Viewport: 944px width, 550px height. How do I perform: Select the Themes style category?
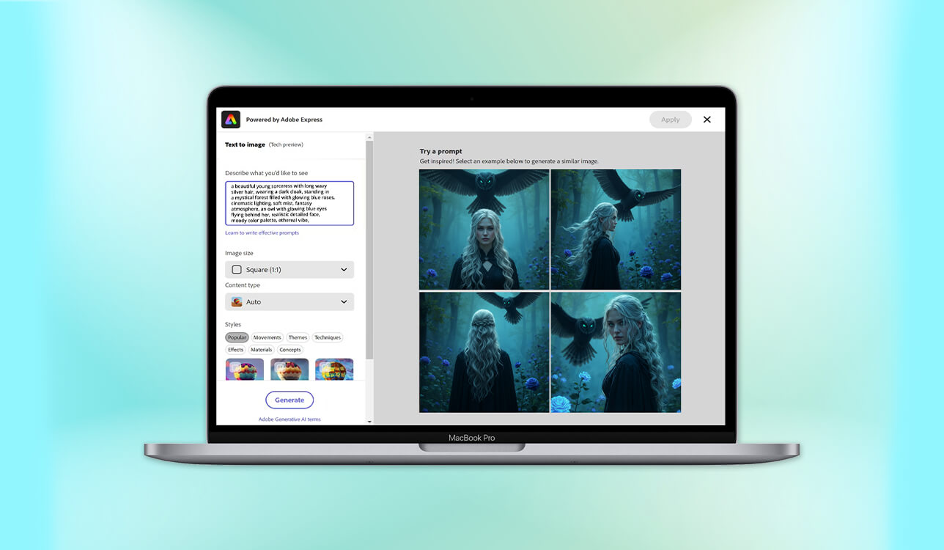click(298, 337)
